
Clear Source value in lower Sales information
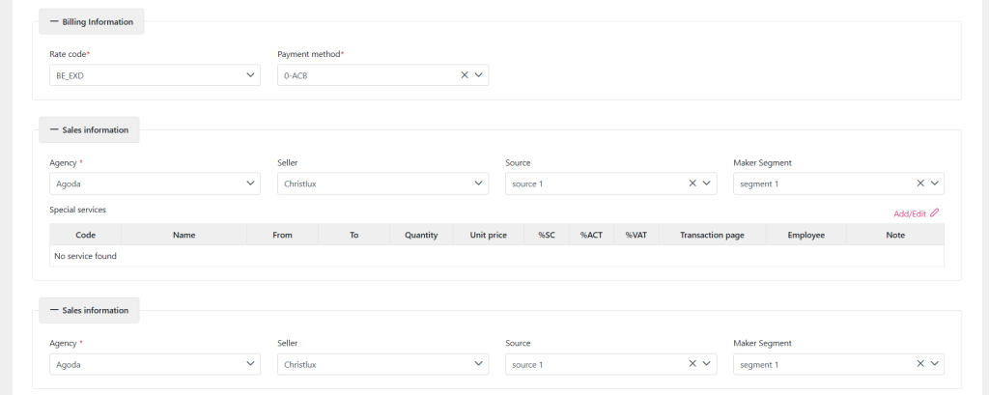tap(692, 364)
